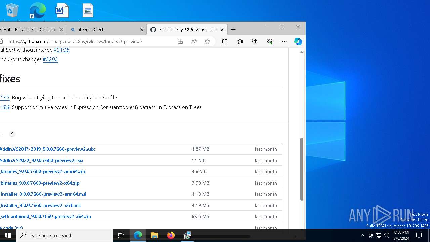Open Microsoft Edge desktop shortcut

tap(37, 11)
